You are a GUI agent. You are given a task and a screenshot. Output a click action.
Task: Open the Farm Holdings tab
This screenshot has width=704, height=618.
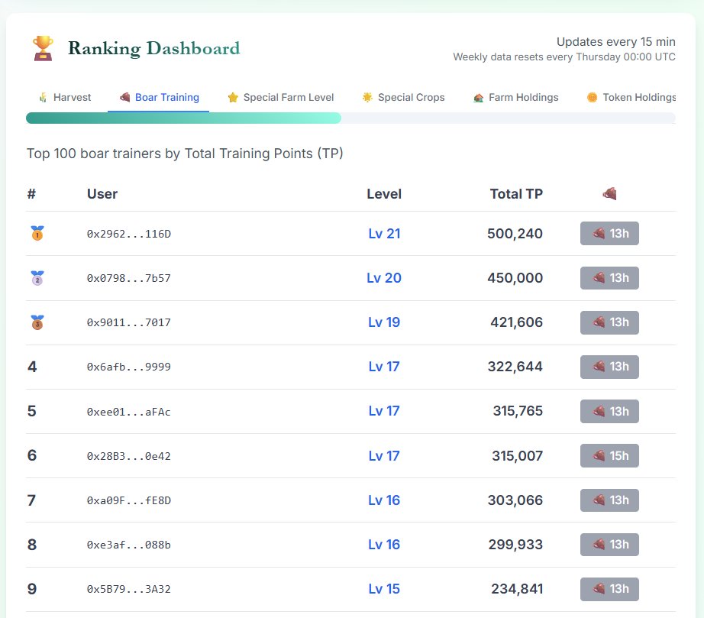tap(515, 98)
